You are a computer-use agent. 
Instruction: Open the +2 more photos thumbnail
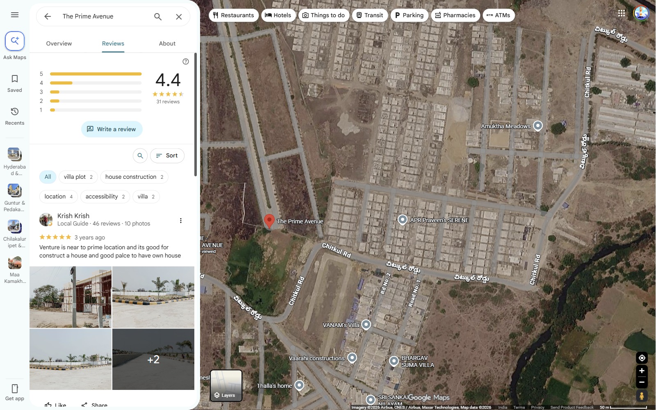click(x=153, y=360)
